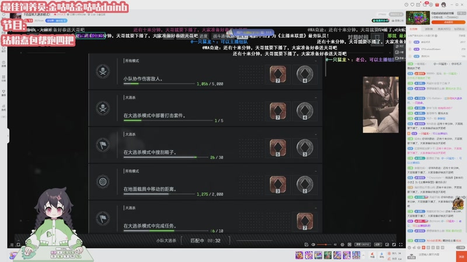Open watch history clock icon in title bar
Image resolution: width=467 pixels, height=262 pixels.
pos(406,5)
